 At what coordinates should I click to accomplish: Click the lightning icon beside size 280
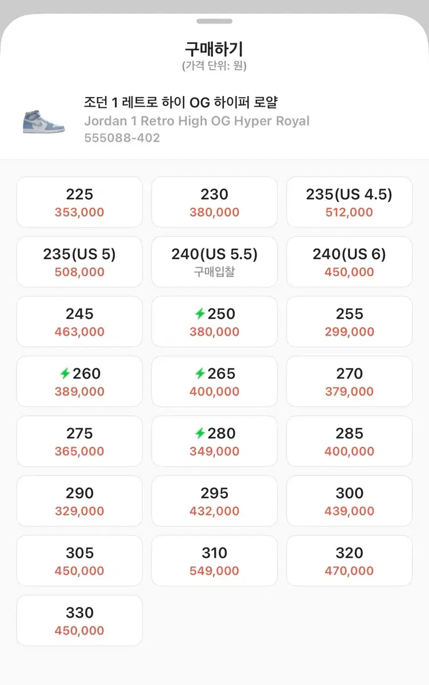coord(200,434)
